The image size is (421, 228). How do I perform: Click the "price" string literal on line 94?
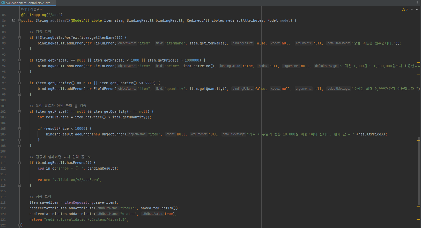coord(172,66)
